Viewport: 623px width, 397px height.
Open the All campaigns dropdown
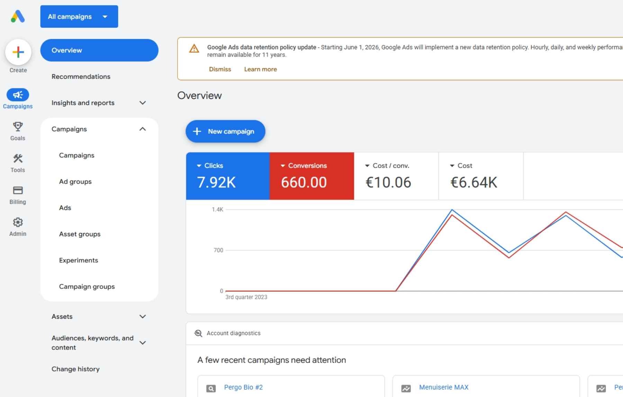(79, 16)
